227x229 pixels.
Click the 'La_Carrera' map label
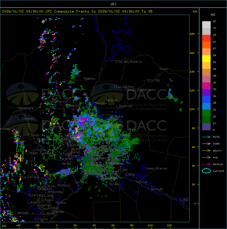click(31, 177)
